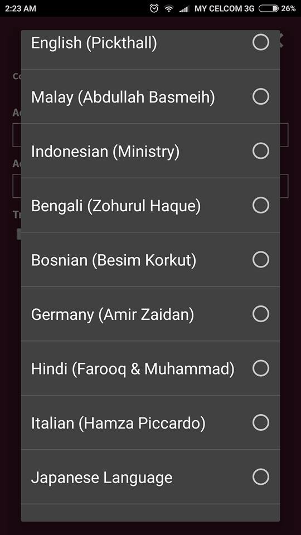301x535 pixels.
Task: Select the English (Pickthall) radio button
Action: (261, 42)
